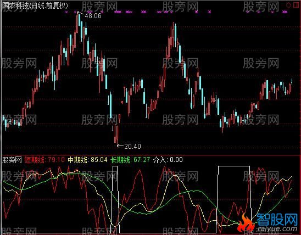The image size is (301, 235).
Task: Select the chart title 国农科技(日线.前复权)
Action: pos(35,5)
